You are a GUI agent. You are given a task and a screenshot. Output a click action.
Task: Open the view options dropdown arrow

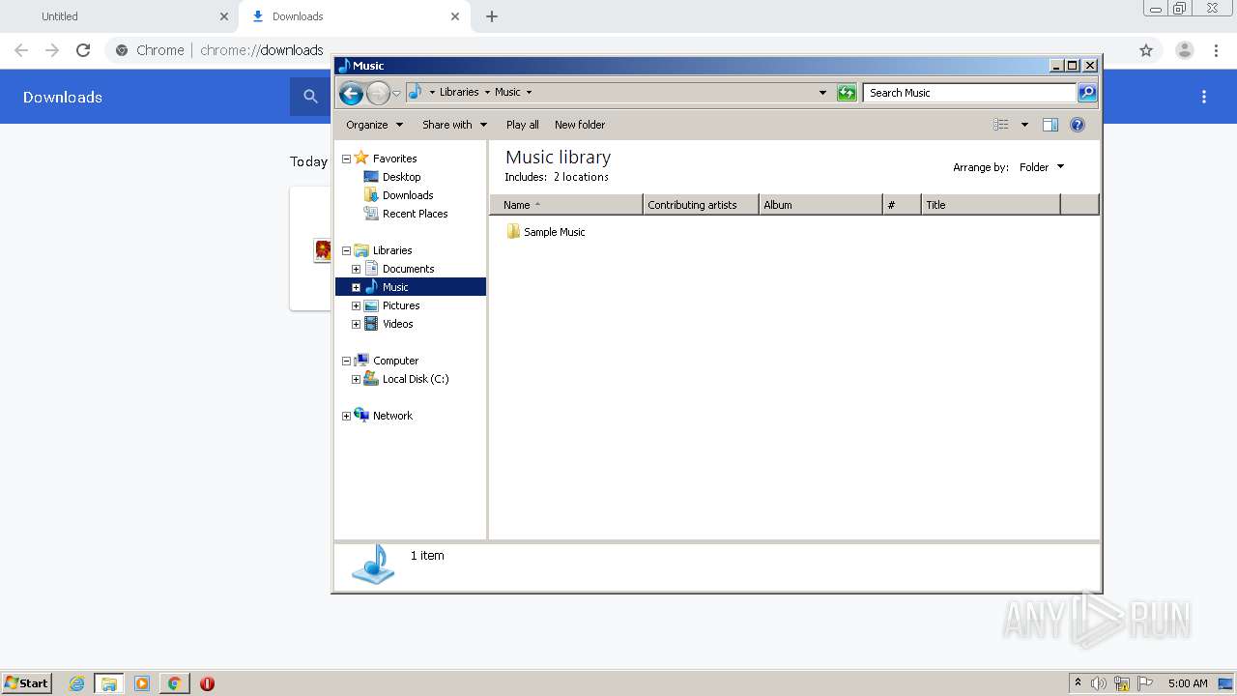(x=1024, y=125)
